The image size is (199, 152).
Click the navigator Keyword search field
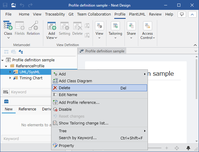31,92
